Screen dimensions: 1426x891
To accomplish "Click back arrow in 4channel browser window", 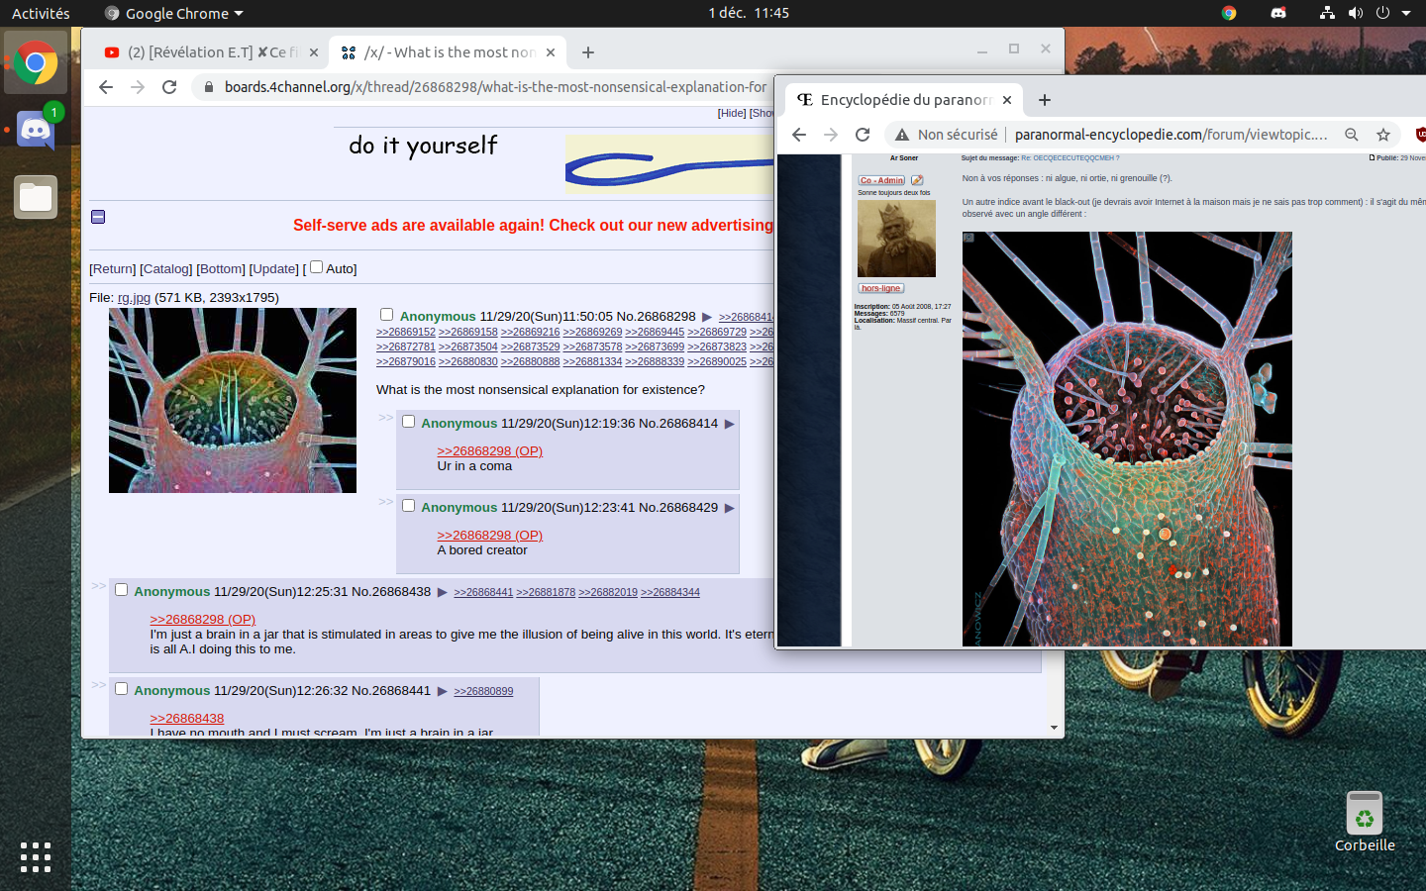I will [106, 87].
